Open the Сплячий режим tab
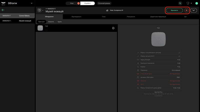Image resolution: width=200 pixels, height=112 pixels. 104,3
